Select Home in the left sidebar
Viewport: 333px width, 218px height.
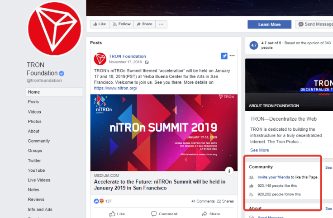[54, 92]
